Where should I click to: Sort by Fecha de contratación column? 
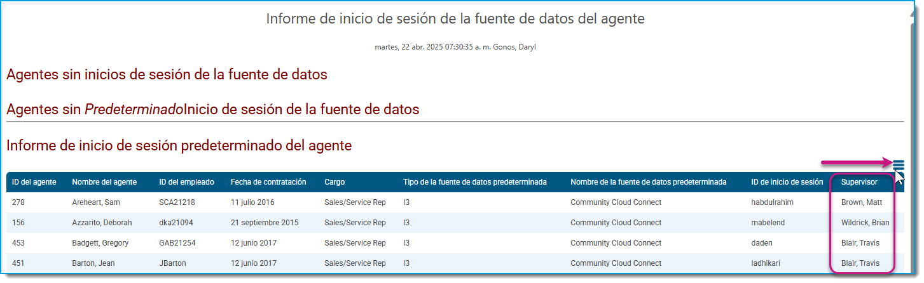(268, 182)
